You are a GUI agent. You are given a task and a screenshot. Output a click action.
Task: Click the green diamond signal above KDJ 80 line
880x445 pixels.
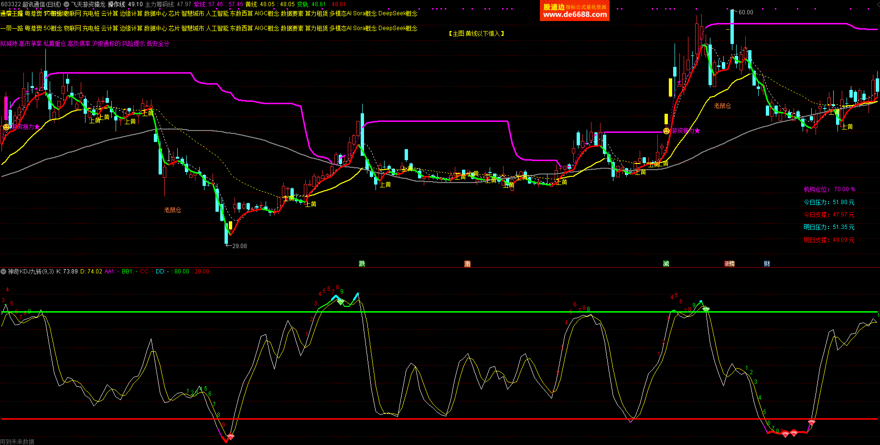(x=340, y=302)
